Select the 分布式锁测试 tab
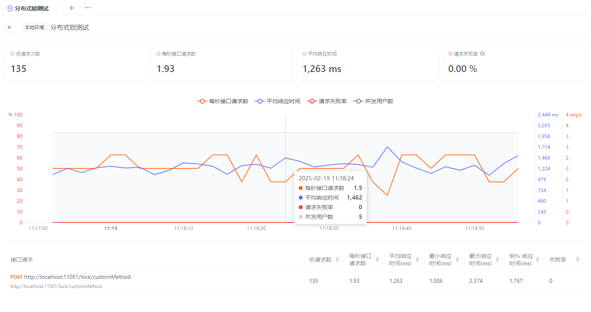 (x=32, y=8)
